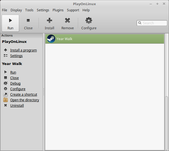
Task: Click the Close stop icon in toolbar
Action: 28,20
